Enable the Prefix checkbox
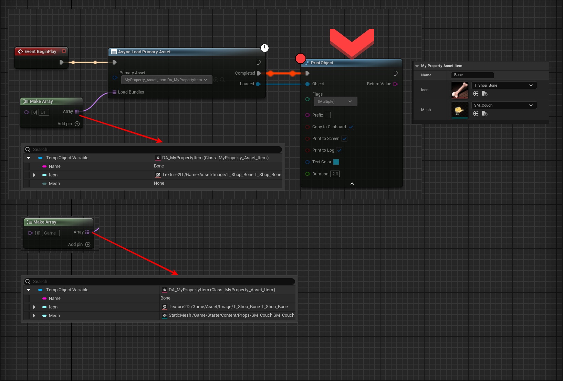This screenshot has height=381, width=563. pos(328,115)
